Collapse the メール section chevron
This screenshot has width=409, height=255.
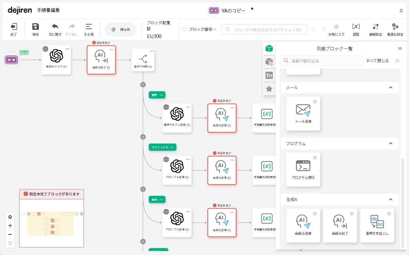tap(390, 87)
